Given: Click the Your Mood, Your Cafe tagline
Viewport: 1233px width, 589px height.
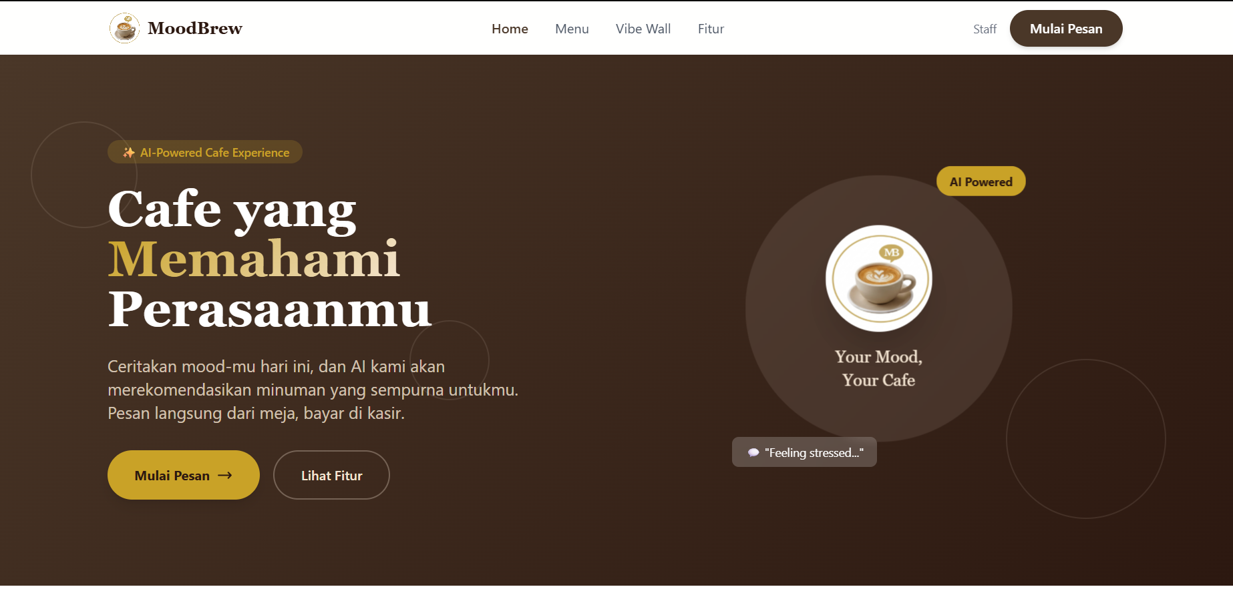Looking at the screenshot, I should [x=879, y=368].
